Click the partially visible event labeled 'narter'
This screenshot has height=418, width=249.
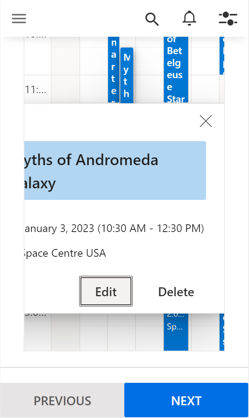click(113, 70)
